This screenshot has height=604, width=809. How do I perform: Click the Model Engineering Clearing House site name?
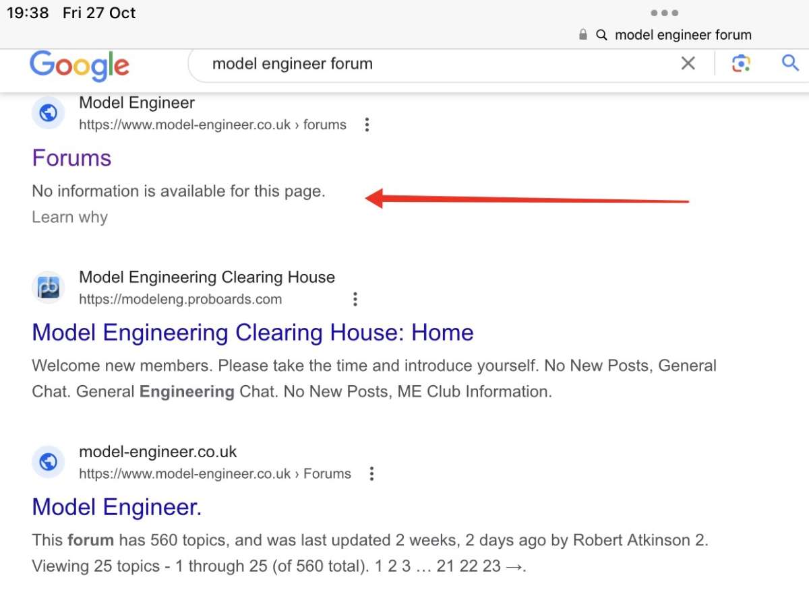pyautogui.click(x=207, y=277)
